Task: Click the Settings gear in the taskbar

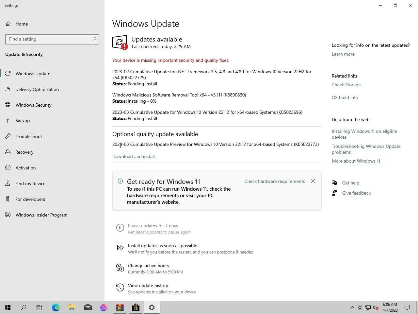Action: point(152,307)
